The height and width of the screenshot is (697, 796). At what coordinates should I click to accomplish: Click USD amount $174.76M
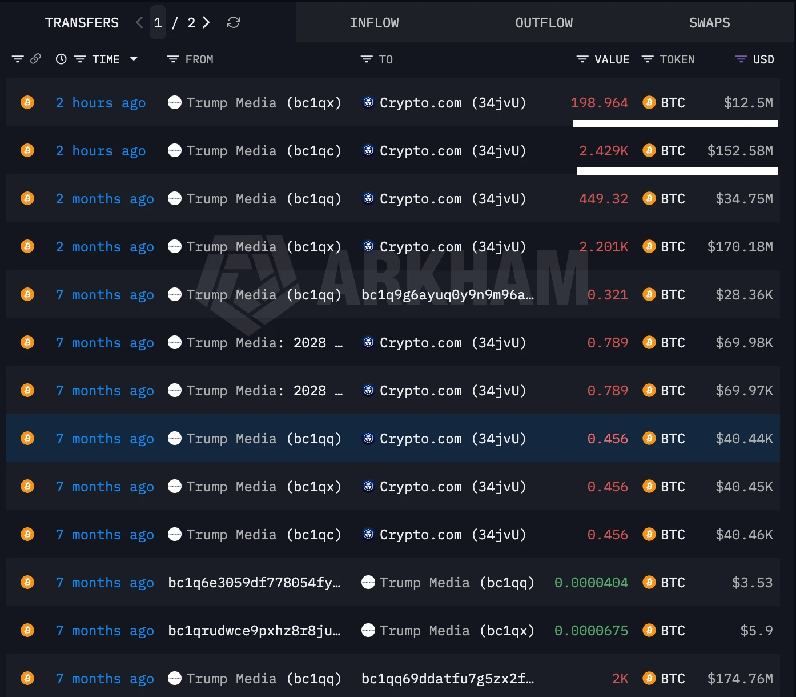pos(740,679)
